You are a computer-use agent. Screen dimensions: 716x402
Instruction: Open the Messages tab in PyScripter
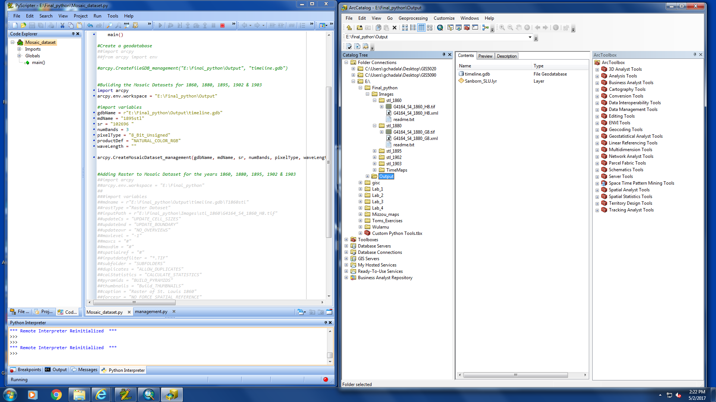[84, 370]
